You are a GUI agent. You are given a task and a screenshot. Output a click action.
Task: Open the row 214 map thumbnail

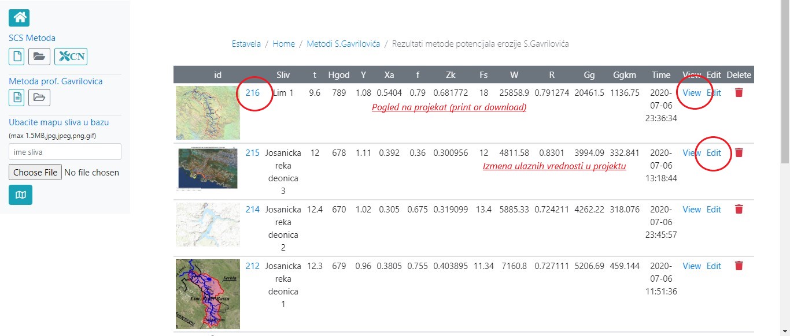208,225
